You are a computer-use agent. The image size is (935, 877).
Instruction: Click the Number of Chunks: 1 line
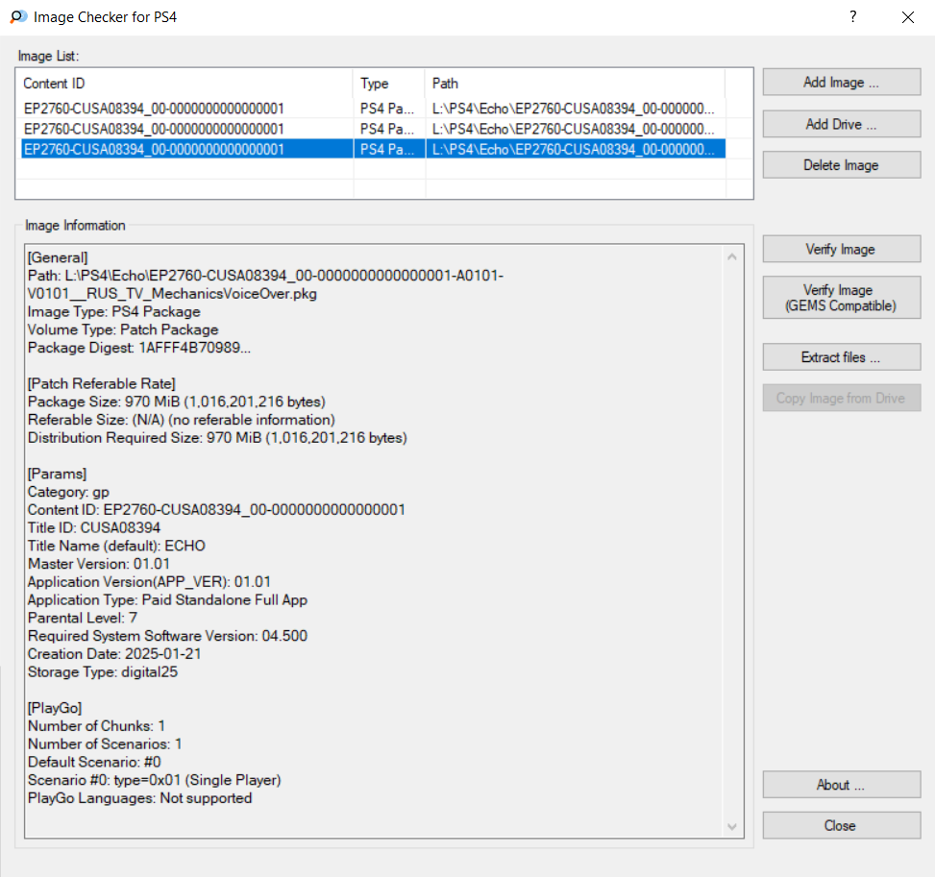[x=97, y=725]
